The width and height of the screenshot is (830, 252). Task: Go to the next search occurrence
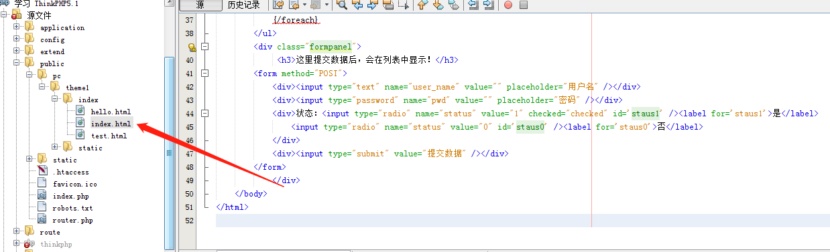(373, 4)
